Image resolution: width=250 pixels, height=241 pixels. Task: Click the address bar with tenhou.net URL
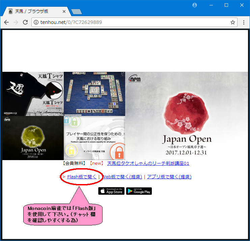click(134, 22)
